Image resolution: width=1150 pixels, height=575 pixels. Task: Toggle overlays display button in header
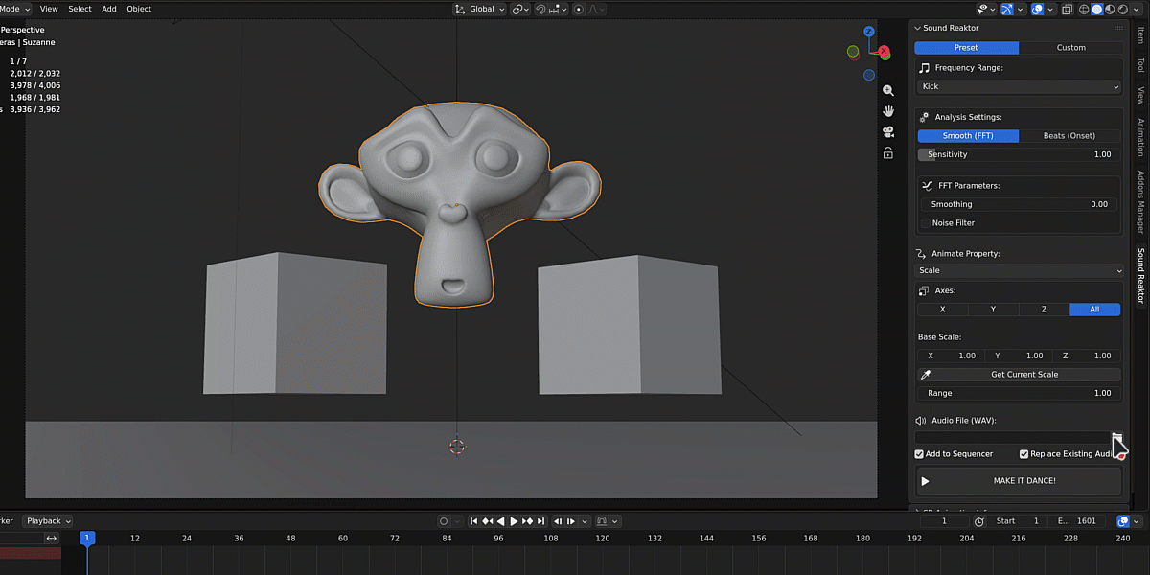1037,10
